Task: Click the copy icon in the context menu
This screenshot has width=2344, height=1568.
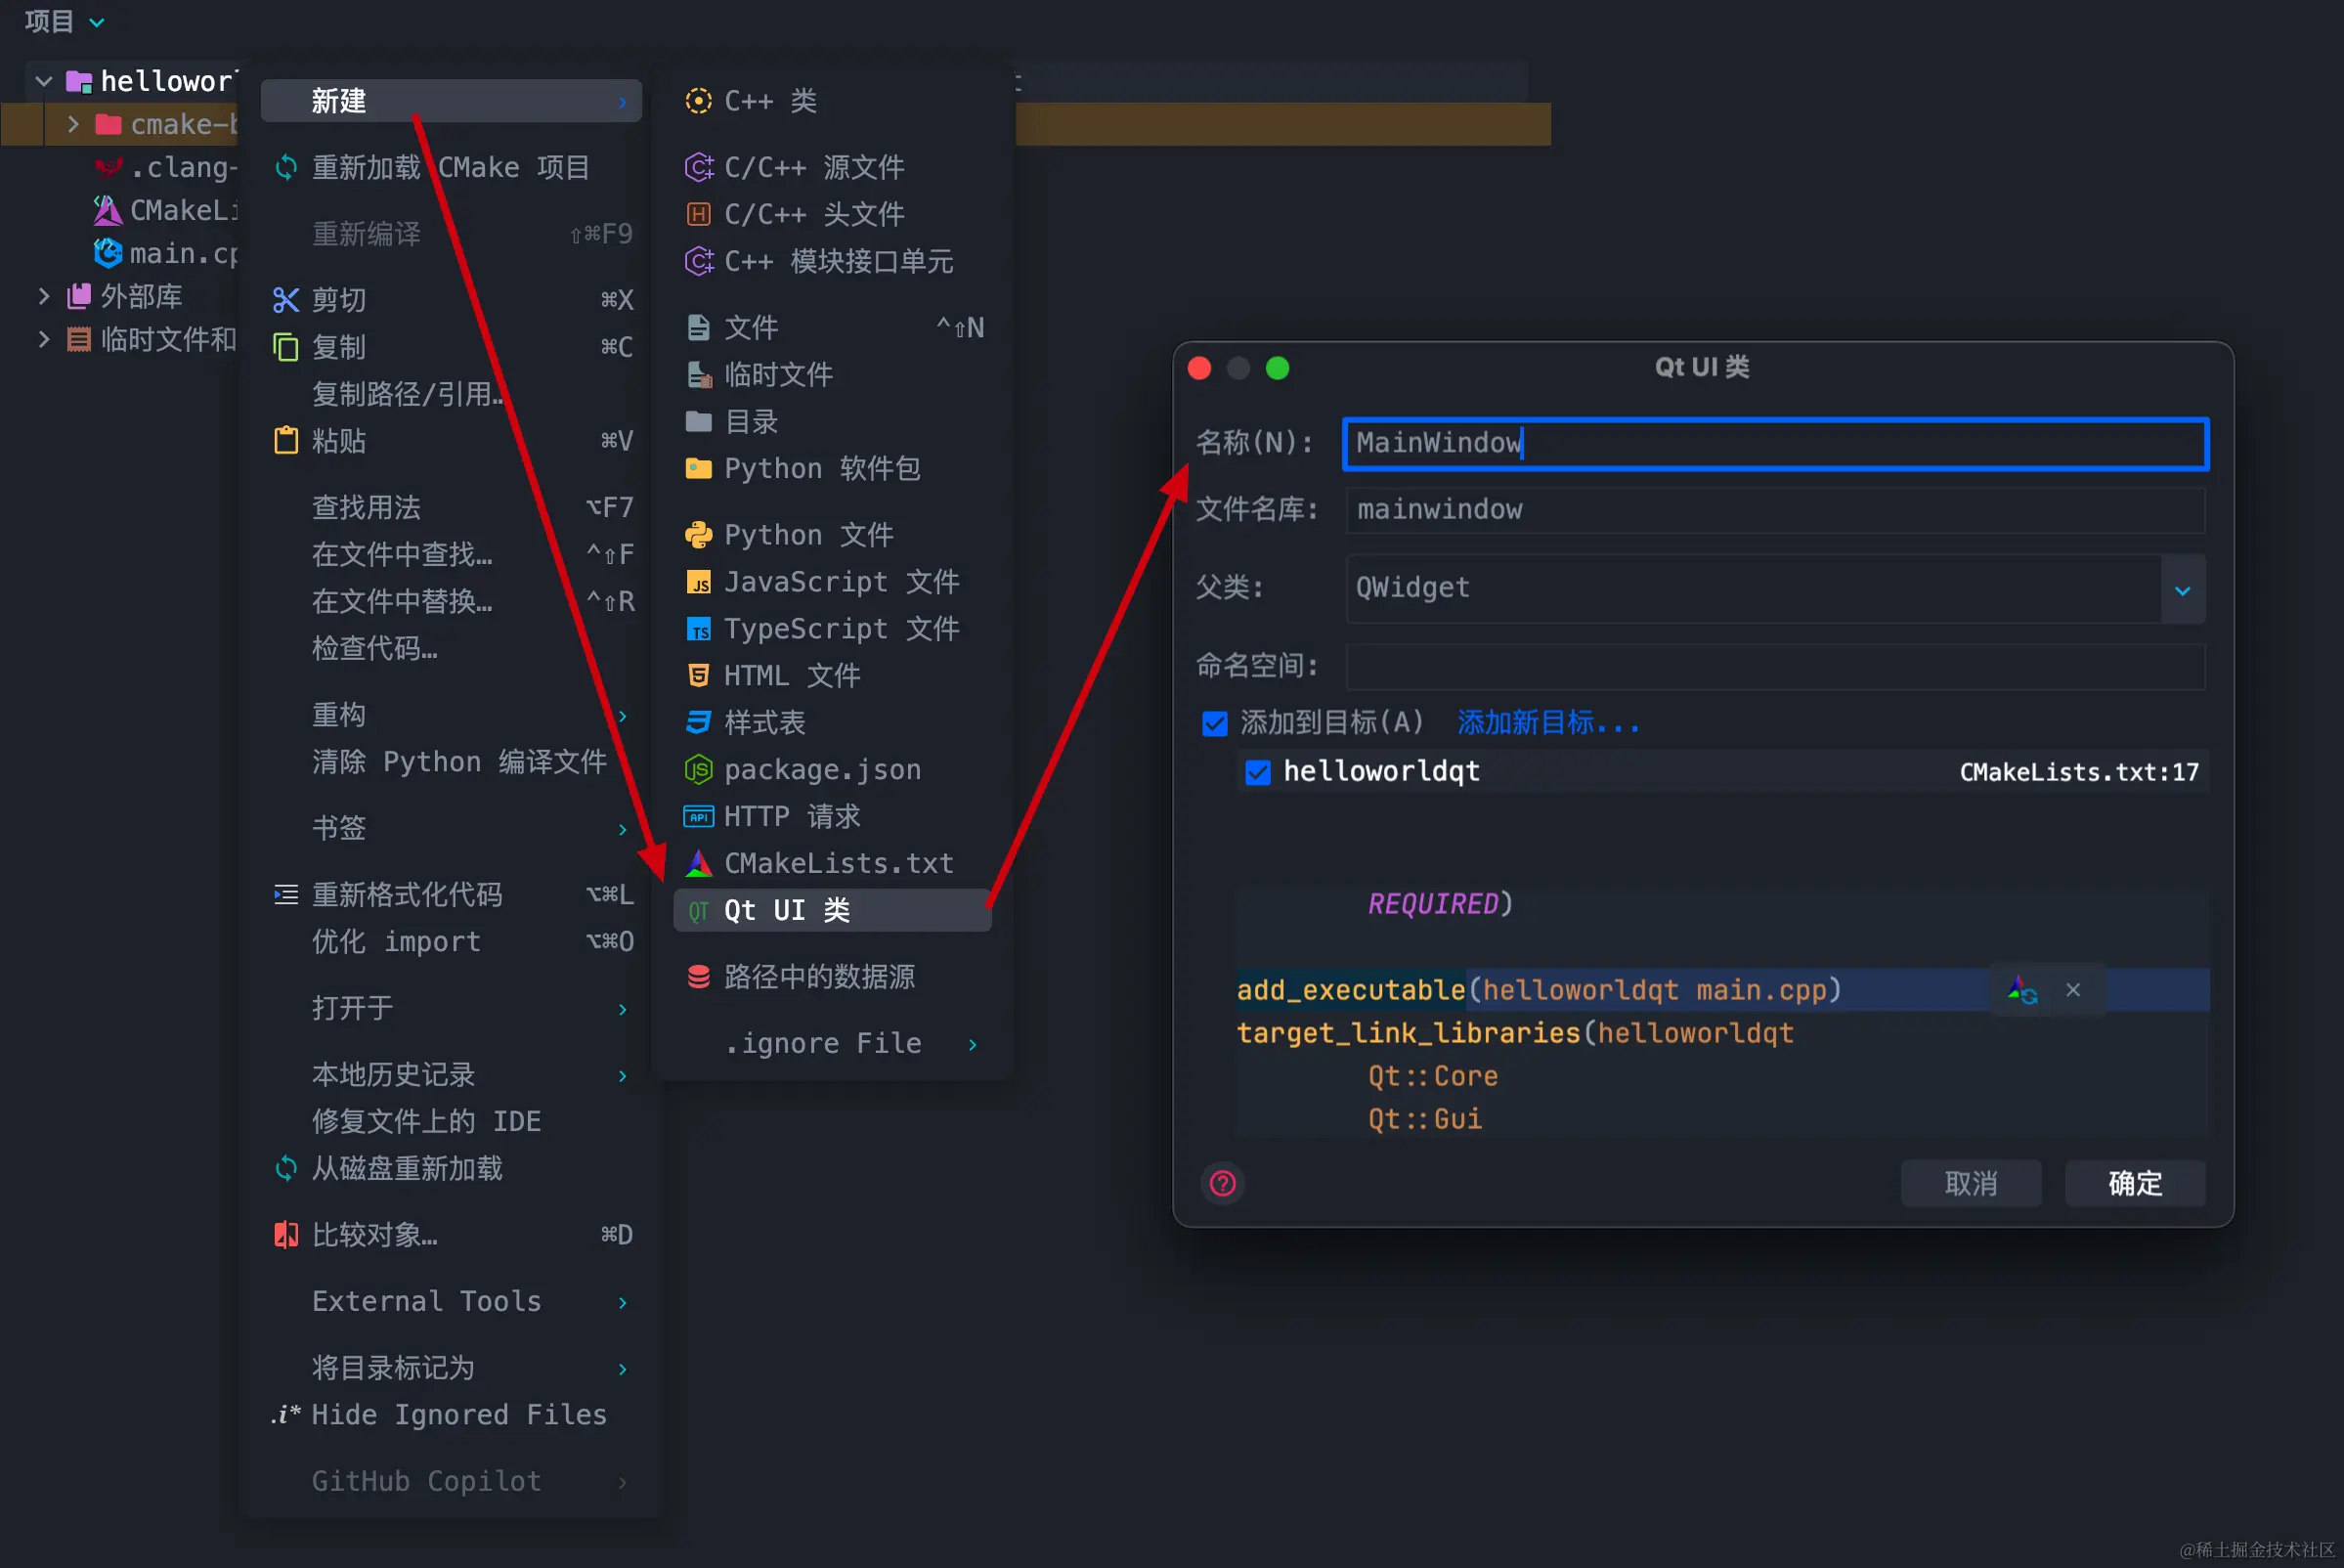Action: (x=286, y=347)
